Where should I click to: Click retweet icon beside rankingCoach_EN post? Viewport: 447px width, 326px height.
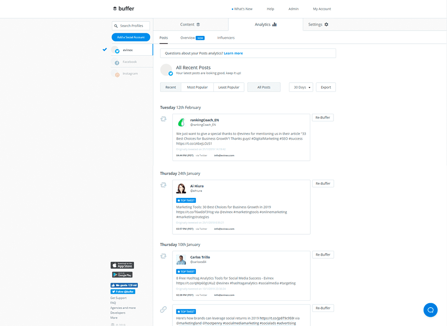point(163,119)
